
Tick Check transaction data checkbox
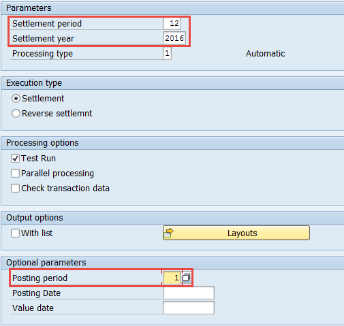15,189
